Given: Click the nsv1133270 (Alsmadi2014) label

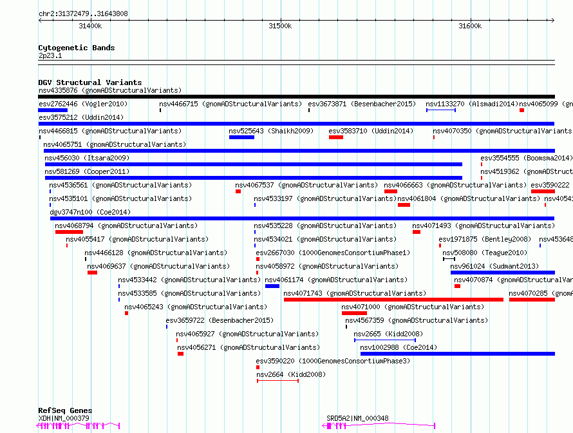Looking at the screenshot, I should pyautogui.click(x=472, y=104).
